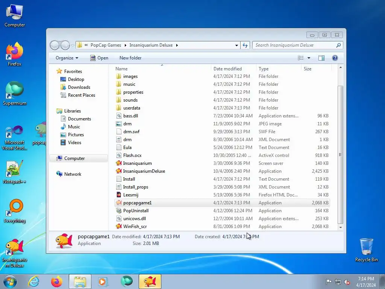Image resolution: width=385 pixels, height=289 pixels.
Task: Select the InsaniquariumDeluxe application file
Action: pyautogui.click(x=144, y=171)
